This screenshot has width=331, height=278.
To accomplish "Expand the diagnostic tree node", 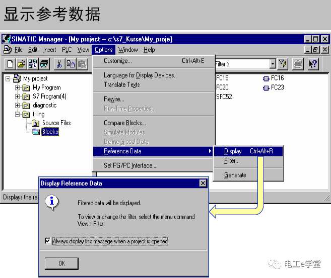I will coord(17,105).
